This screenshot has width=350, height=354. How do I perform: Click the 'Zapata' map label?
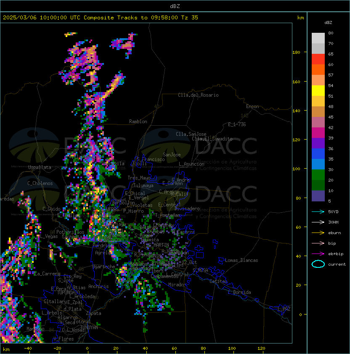coord(93,313)
